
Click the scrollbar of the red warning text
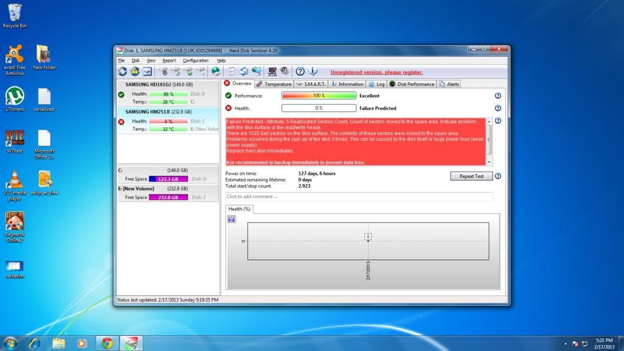pyautogui.click(x=489, y=141)
